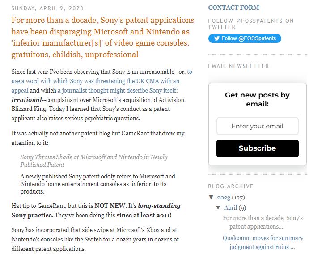Click the 'Get new posts by email' heading
The height and width of the screenshot is (254, 322).
coord(257,99)
